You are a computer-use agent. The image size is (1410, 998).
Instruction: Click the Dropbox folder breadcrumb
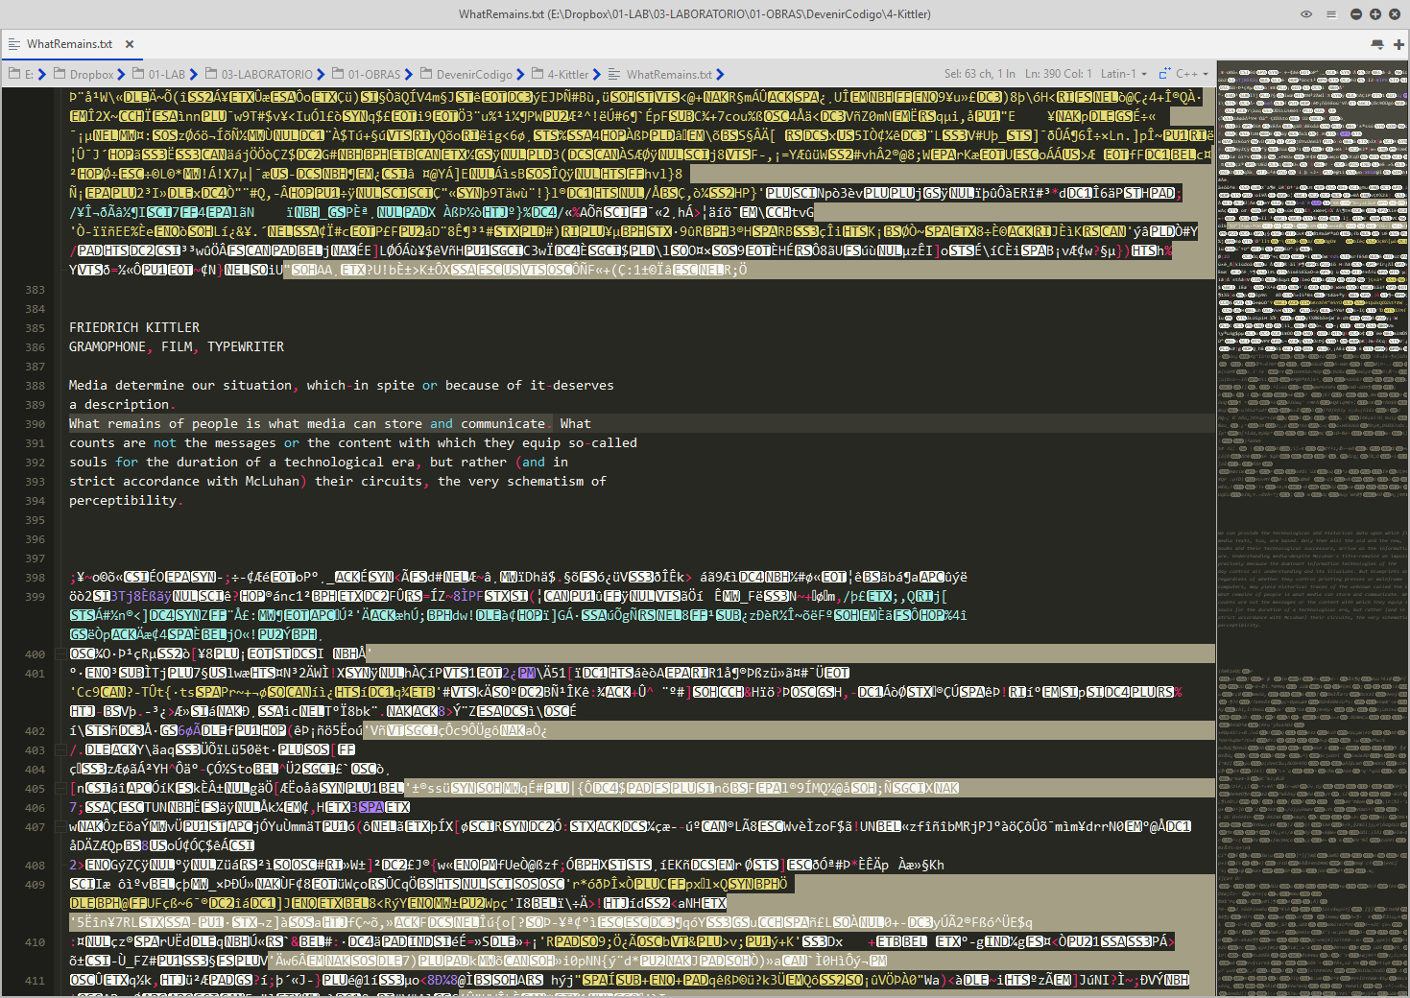(x=91, y=74)
